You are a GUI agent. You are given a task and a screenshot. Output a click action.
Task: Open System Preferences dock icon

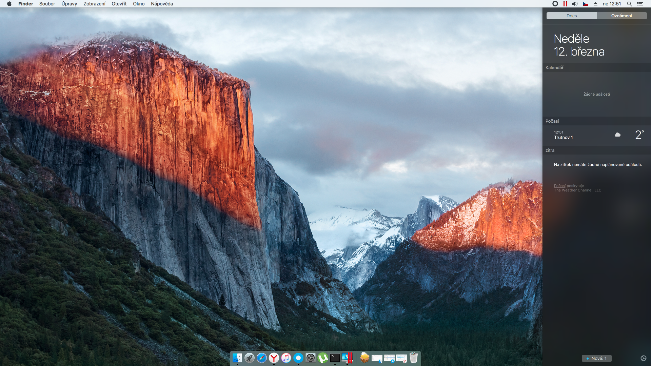tap(311, 358)
